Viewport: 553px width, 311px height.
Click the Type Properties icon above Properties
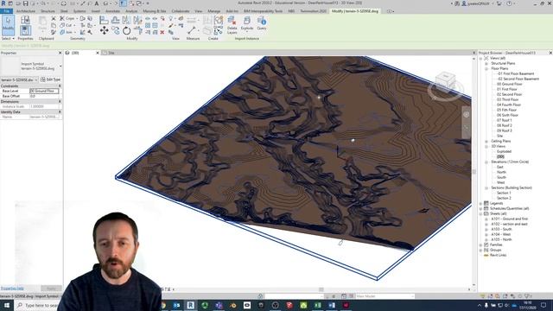pyautogui.click(x=25, y=20)
